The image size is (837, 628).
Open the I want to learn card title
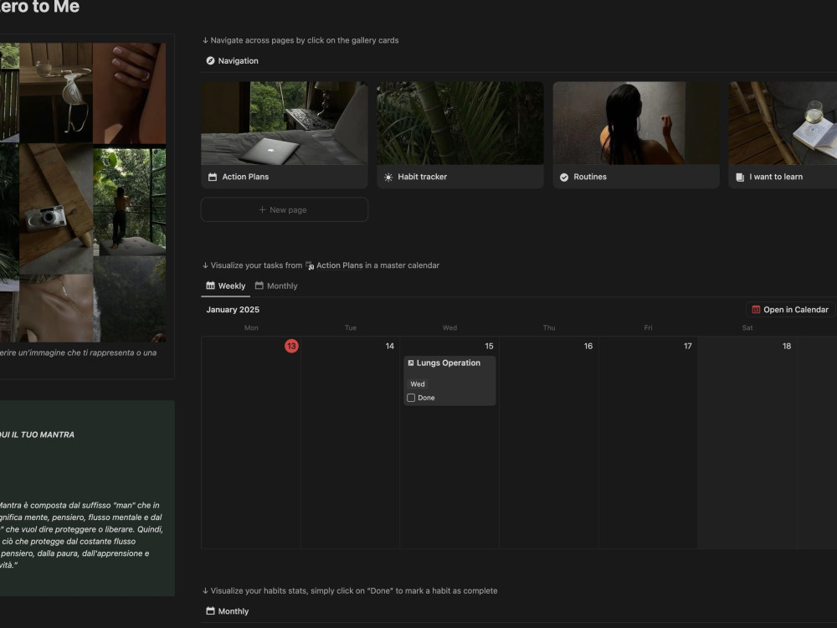coord(776,177)
